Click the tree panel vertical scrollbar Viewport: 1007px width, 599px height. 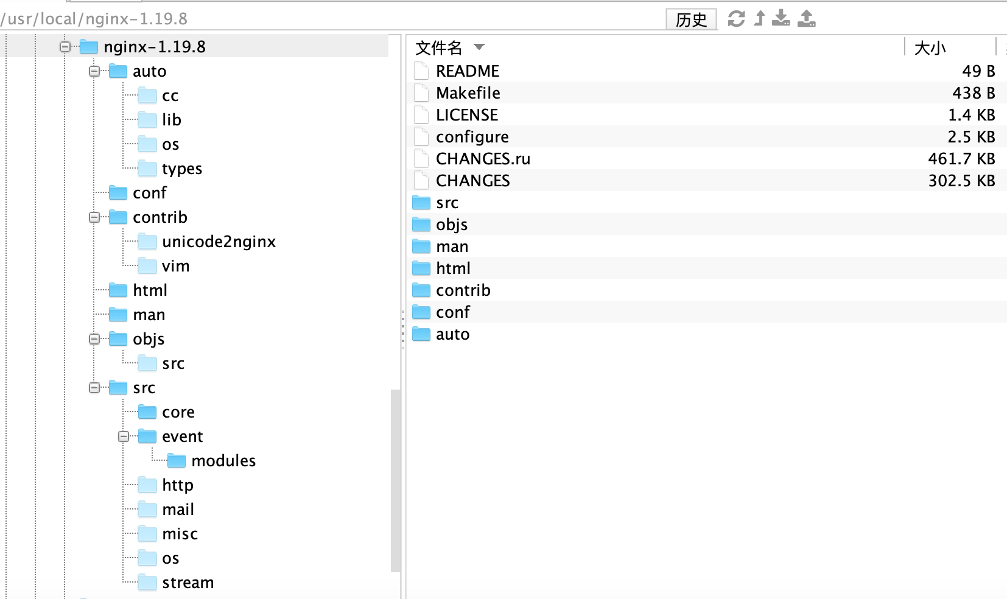pyautogui.click(x=396, y=481)
